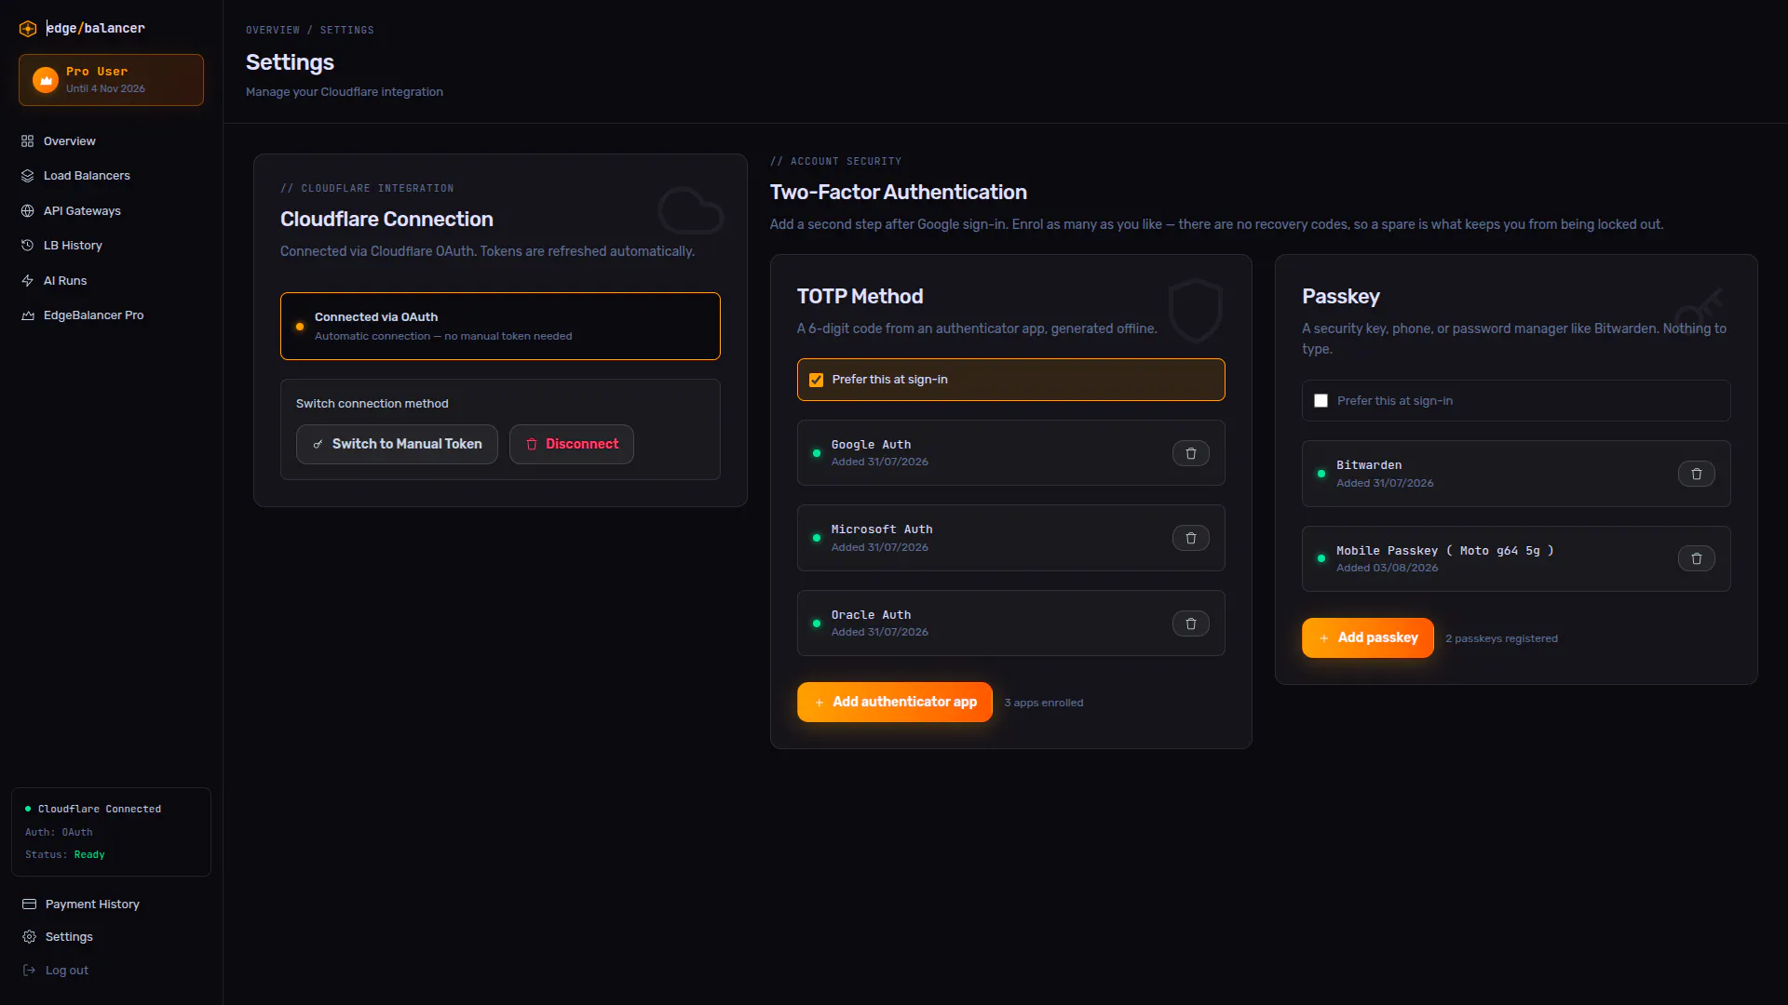Image resolution: width=1788 pixels, height=1005 pixels.
Task: Click the EdgeBalancer Pro crown icon
Action: click(27, 315)
